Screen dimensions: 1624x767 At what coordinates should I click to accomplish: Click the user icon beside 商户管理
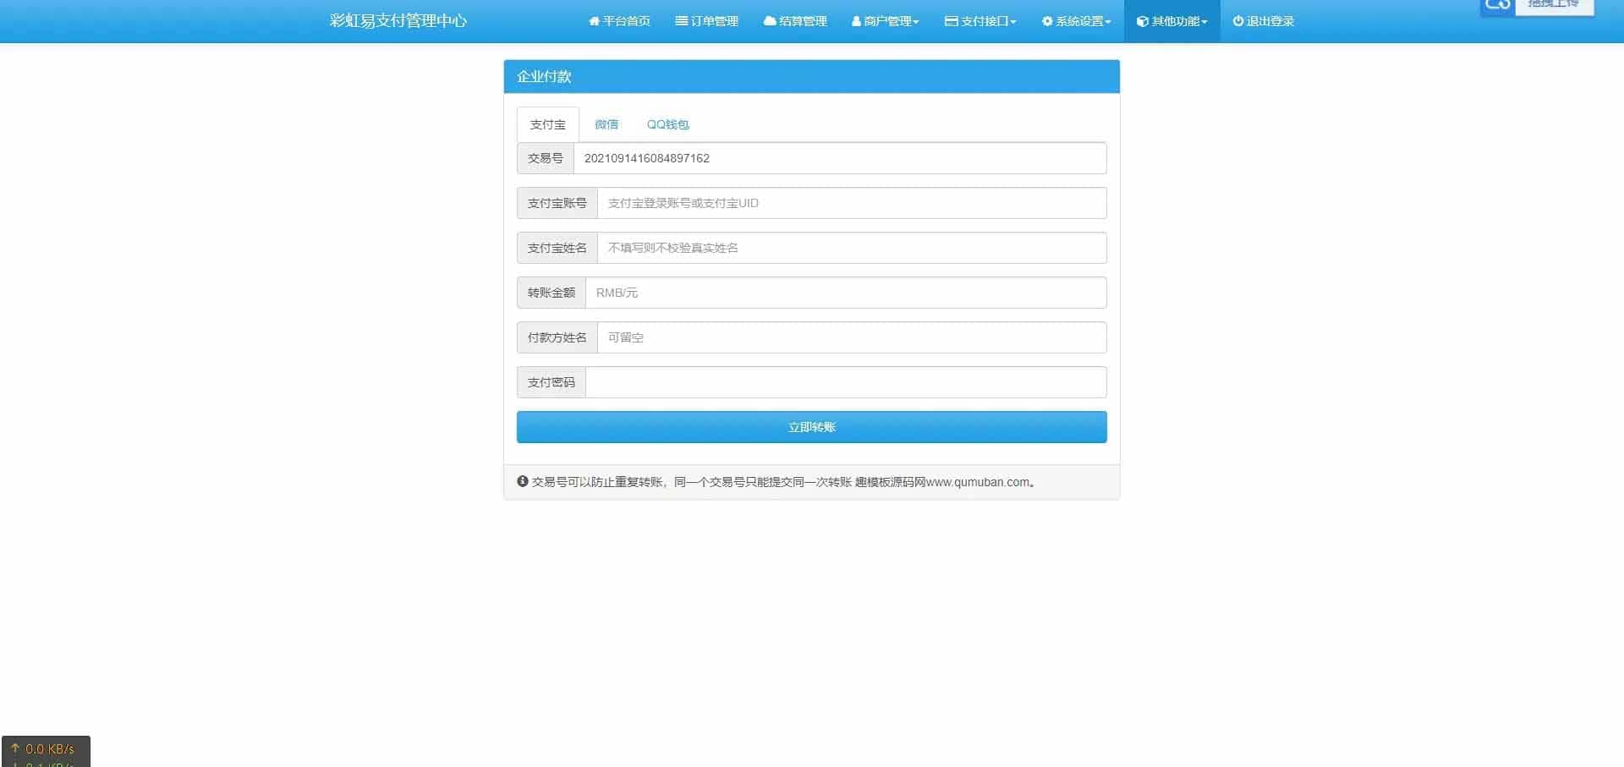point(856,21)
